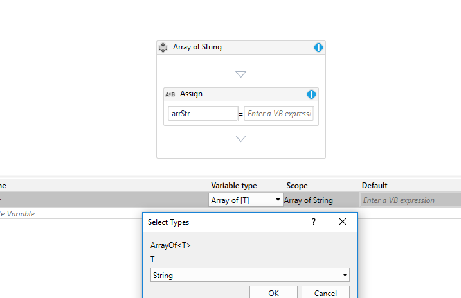The image size is (461, 298).
Task: Click the Default column header
Action: pos(374,186)
